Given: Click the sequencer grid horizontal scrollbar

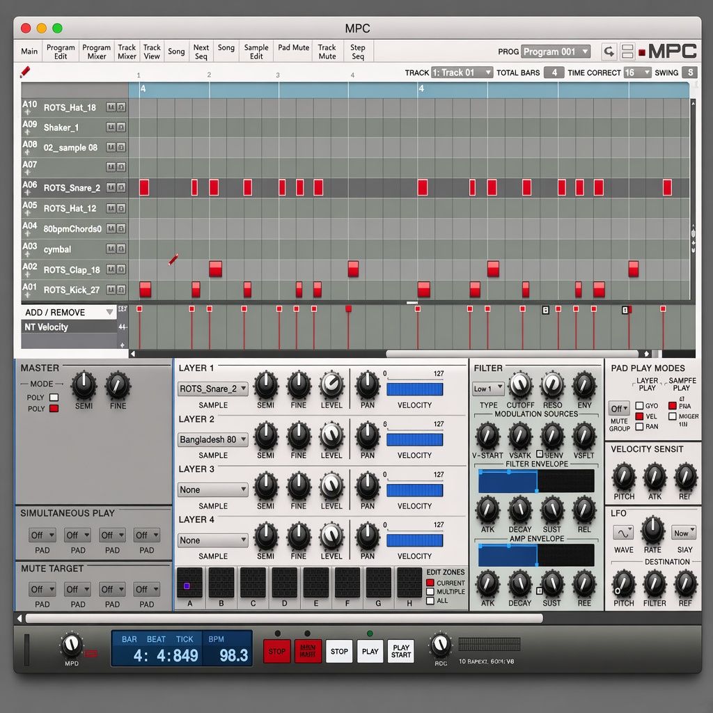Looking at the screenshot, I should click(x=512, y=353).
